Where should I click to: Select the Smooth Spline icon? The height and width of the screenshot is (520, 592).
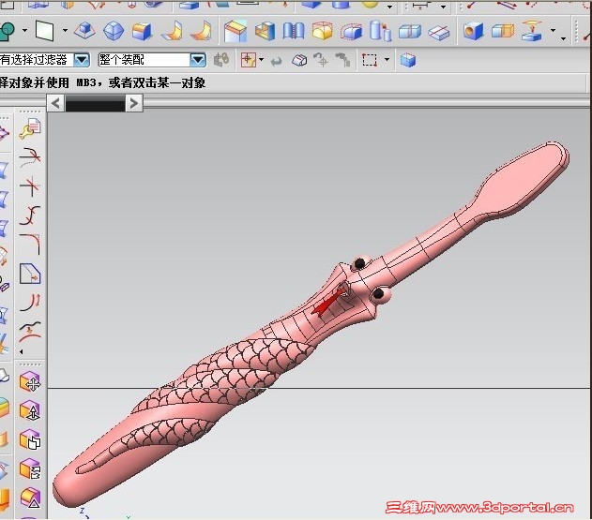[x=30, y=332]
